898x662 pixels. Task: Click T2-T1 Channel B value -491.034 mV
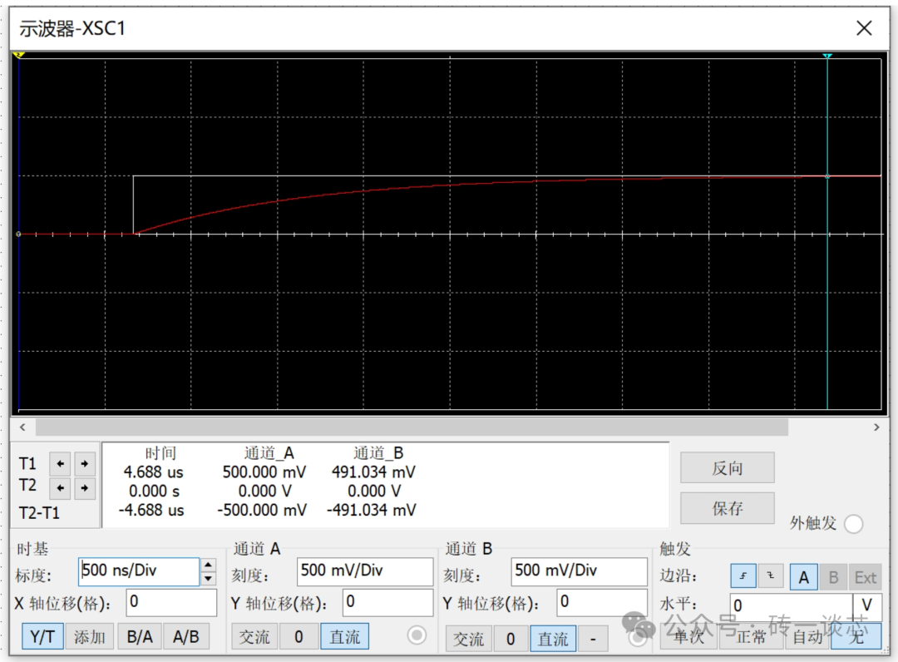(x=371, y=511)
